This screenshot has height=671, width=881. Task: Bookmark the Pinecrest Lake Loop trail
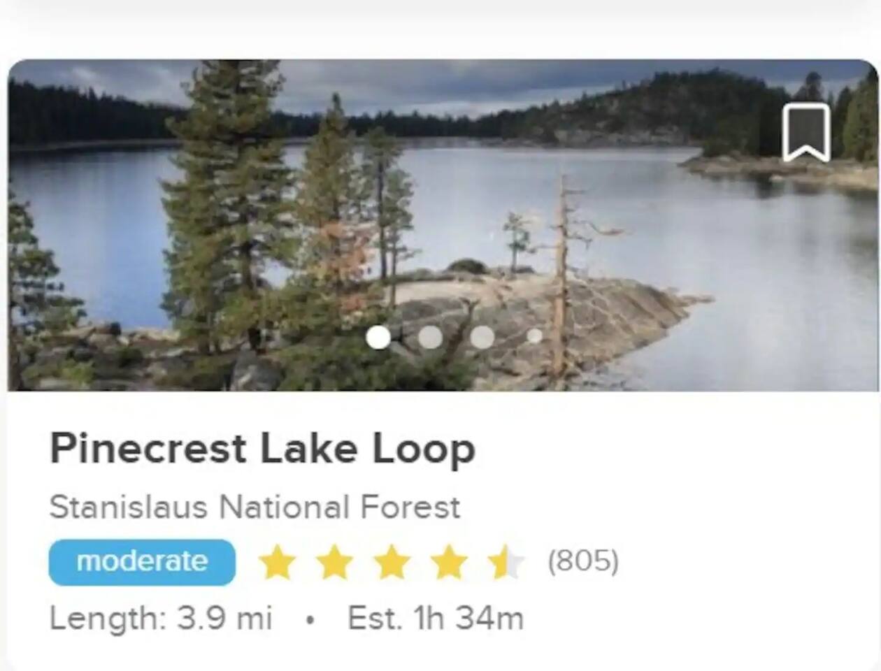pos(806,132)
